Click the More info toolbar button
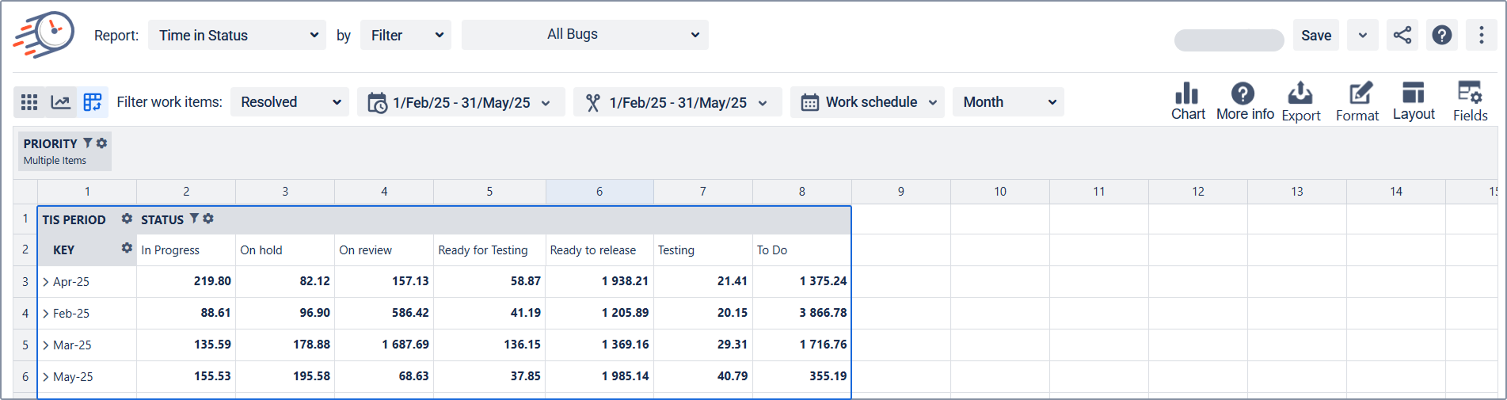The height and width of the screenshot is (400, 1507). [1245, 101]
